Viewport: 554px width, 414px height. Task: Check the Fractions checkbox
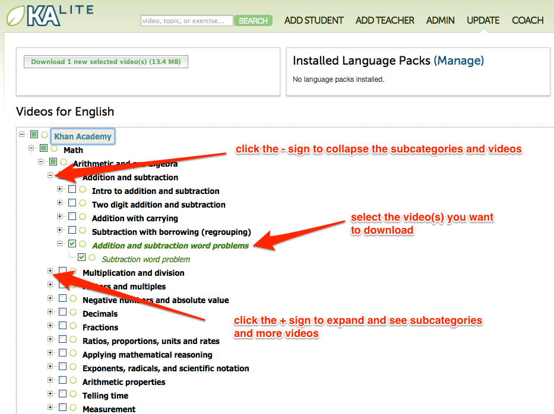62,326
